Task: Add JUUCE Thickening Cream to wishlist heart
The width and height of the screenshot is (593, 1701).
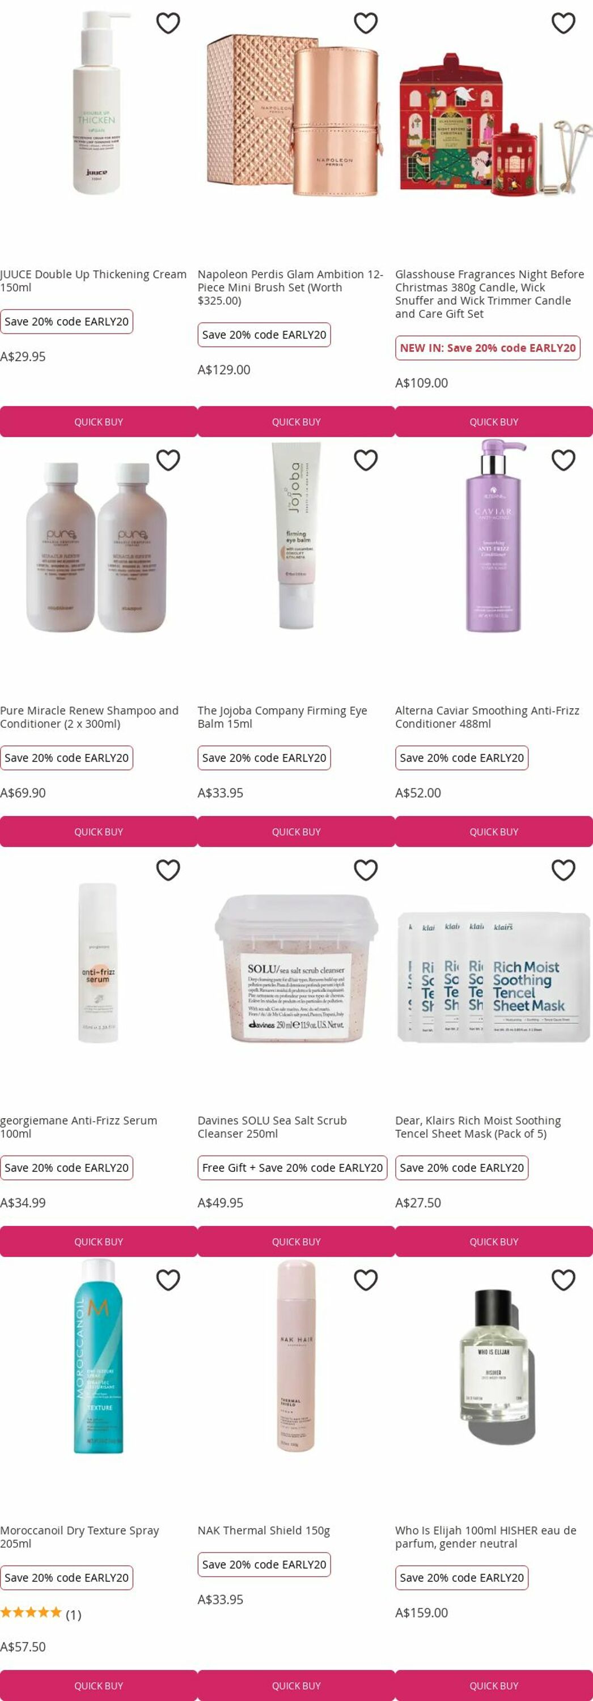Action: tap(168, 23)
